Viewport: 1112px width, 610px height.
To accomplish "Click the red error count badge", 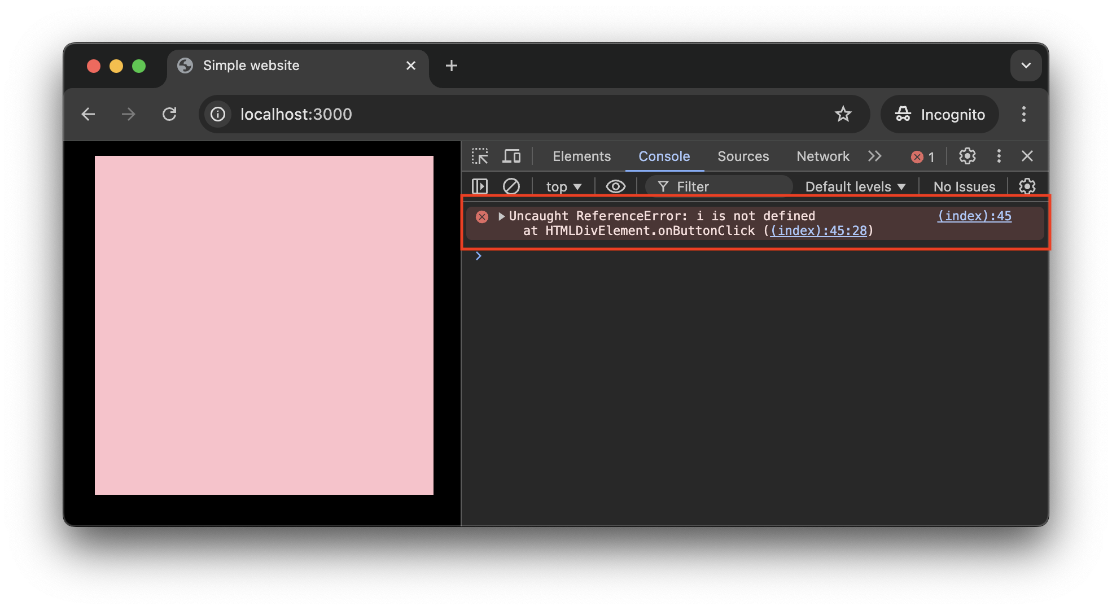I will point(922,157).
